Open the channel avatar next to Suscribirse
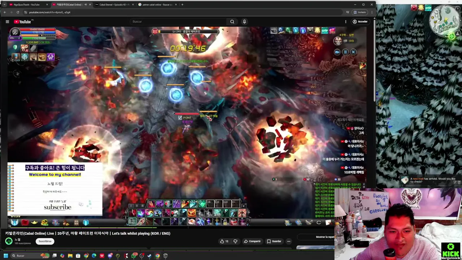Image resolution: width=462 pixels, height=260 pixels. [x=9, y=241]
